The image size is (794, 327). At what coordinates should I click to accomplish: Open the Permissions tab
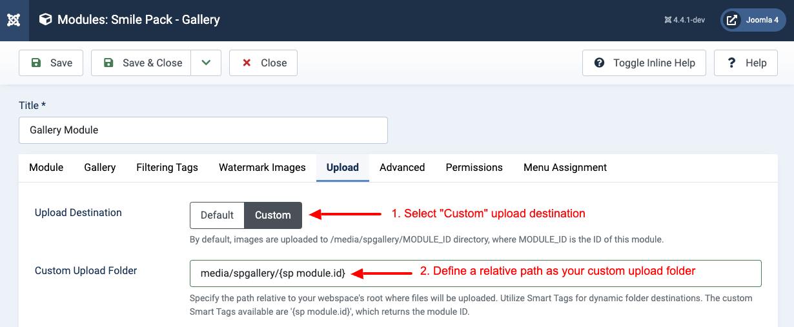point(474,167)
